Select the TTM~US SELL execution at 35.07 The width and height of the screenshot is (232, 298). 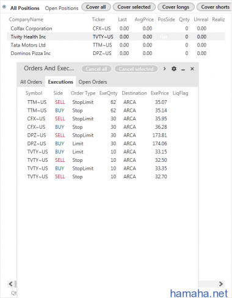tap(107, 102)
